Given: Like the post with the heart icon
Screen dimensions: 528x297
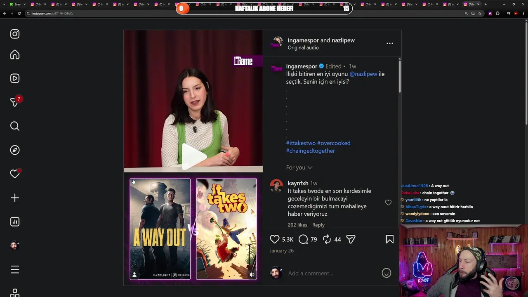Looking at the screenshot, I should [x=275, y=239].
